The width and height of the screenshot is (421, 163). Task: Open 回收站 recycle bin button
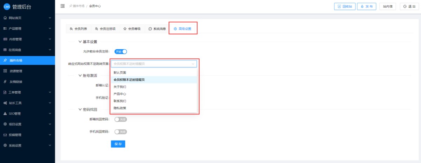(x=345, y=6)
